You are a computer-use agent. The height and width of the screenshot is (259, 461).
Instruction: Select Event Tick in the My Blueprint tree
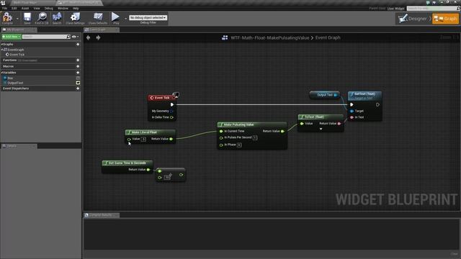pyautogui.click(x=17, y=55)
